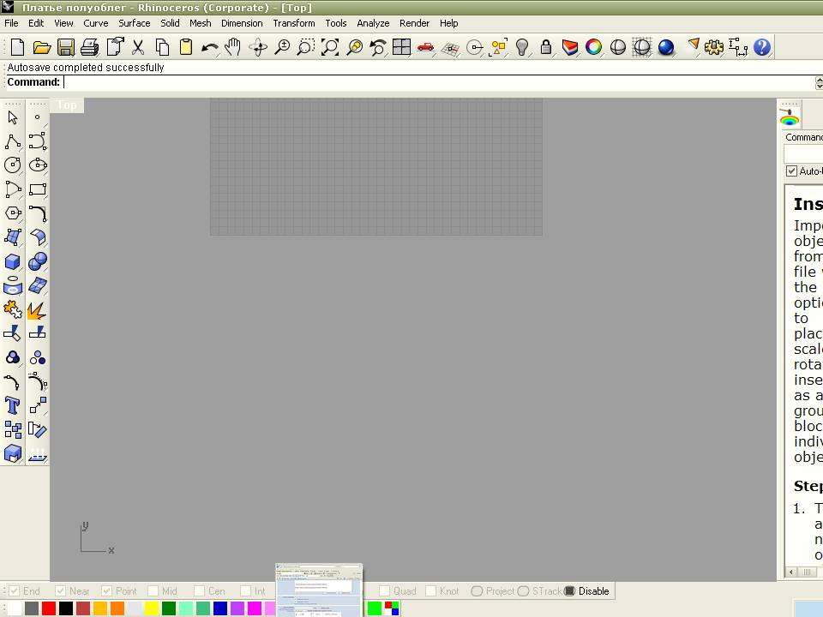Click the preview thumbnail at viewport bottom
823x617 pixels.
(x=319, y=590)
